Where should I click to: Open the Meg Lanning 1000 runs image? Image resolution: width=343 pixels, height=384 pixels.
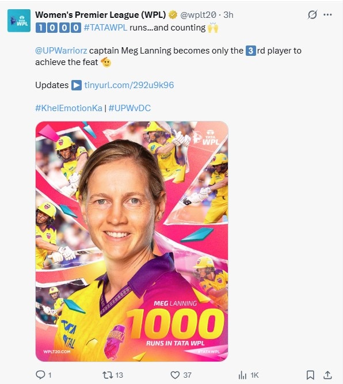(x=132, y=241)
